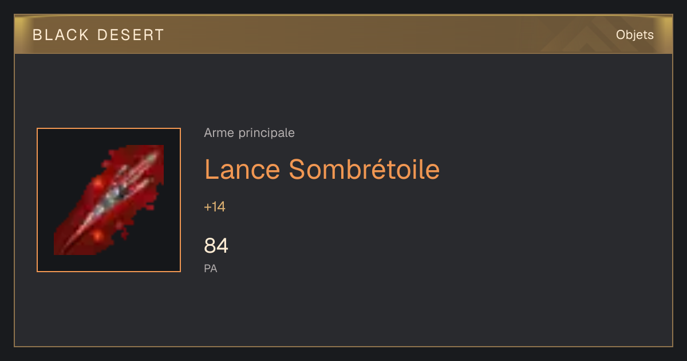
Task: Click the gold header banner bar
Action: (x=343, y=35)
